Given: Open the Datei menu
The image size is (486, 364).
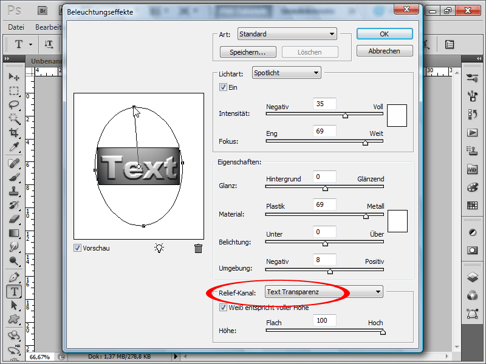Looking at the screenshot, I should click(16, 27).
